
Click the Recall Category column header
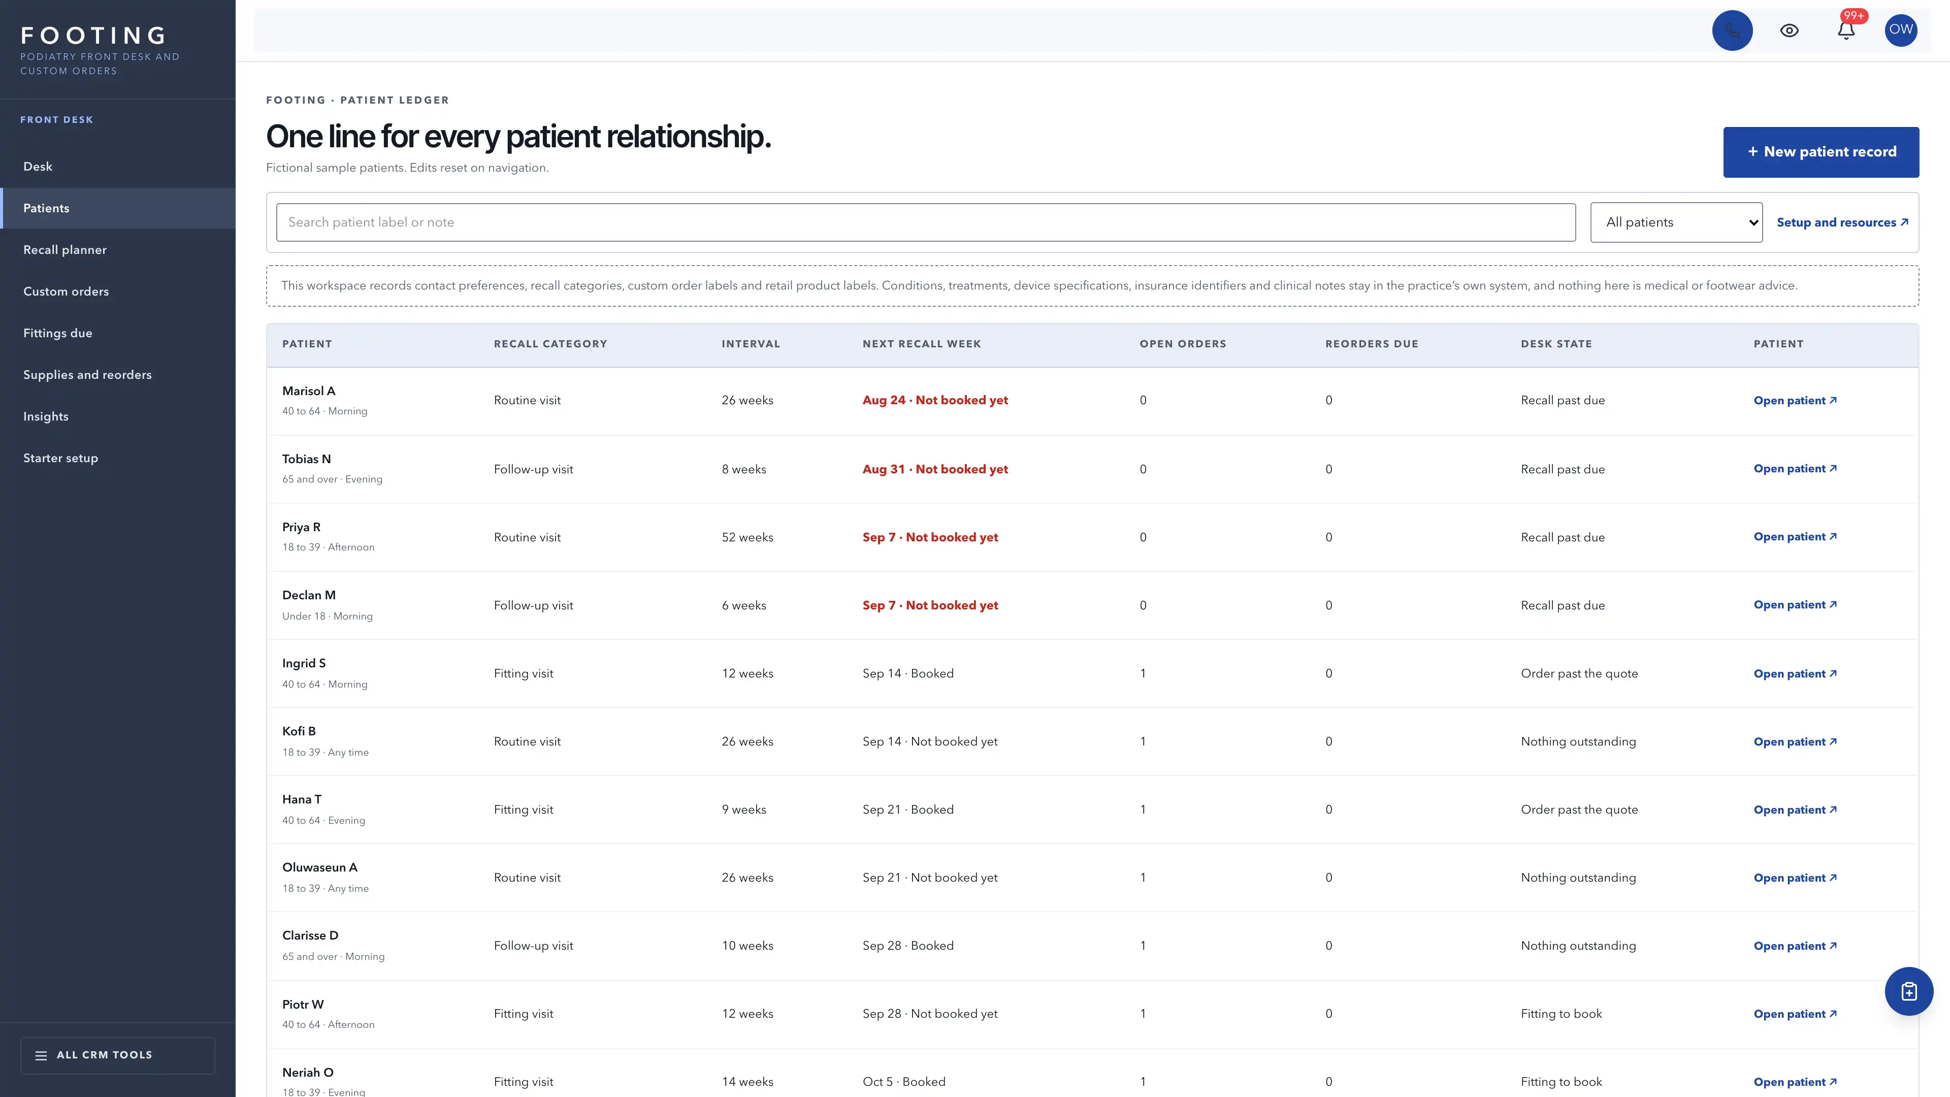[550, 344]
